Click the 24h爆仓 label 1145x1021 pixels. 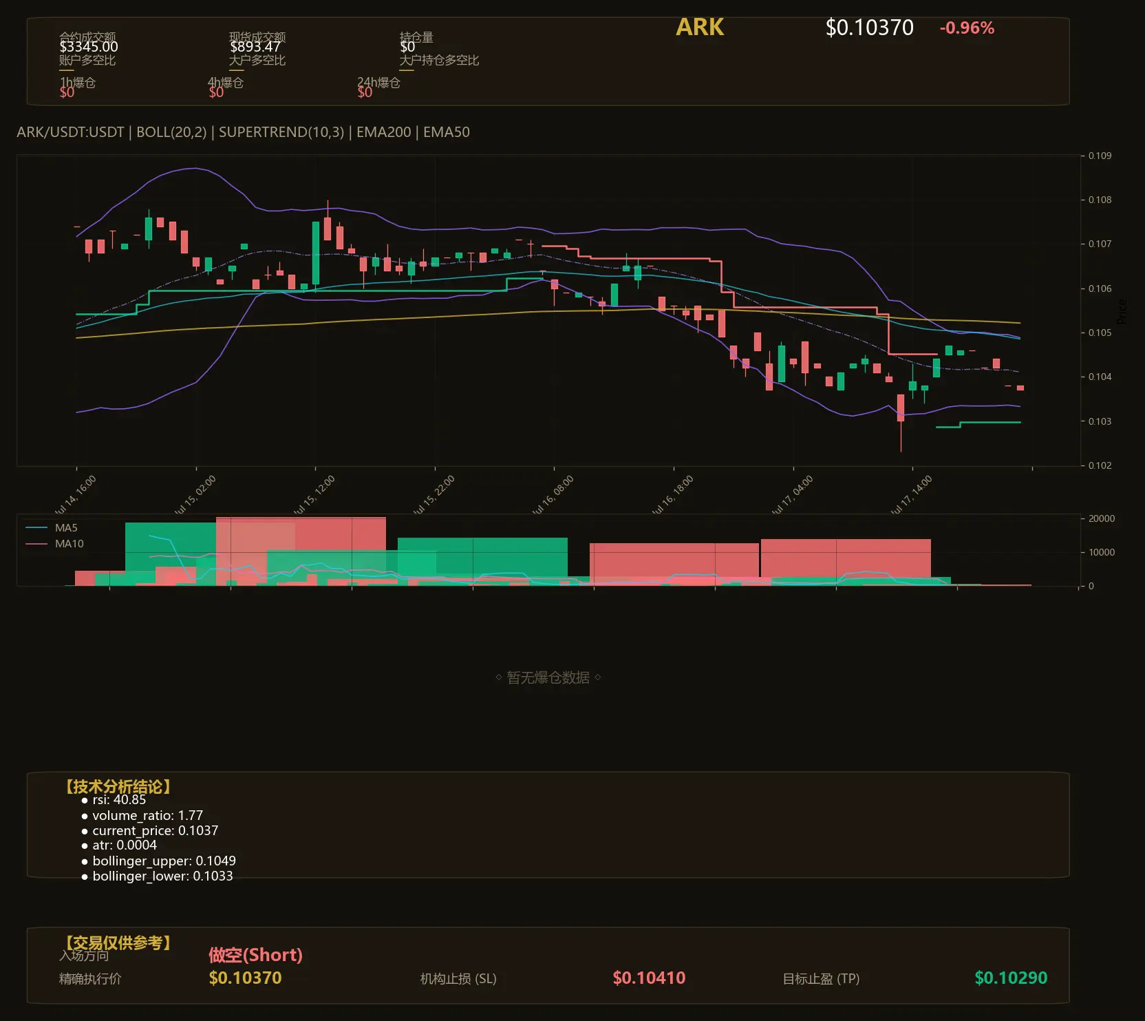point(378,83)
